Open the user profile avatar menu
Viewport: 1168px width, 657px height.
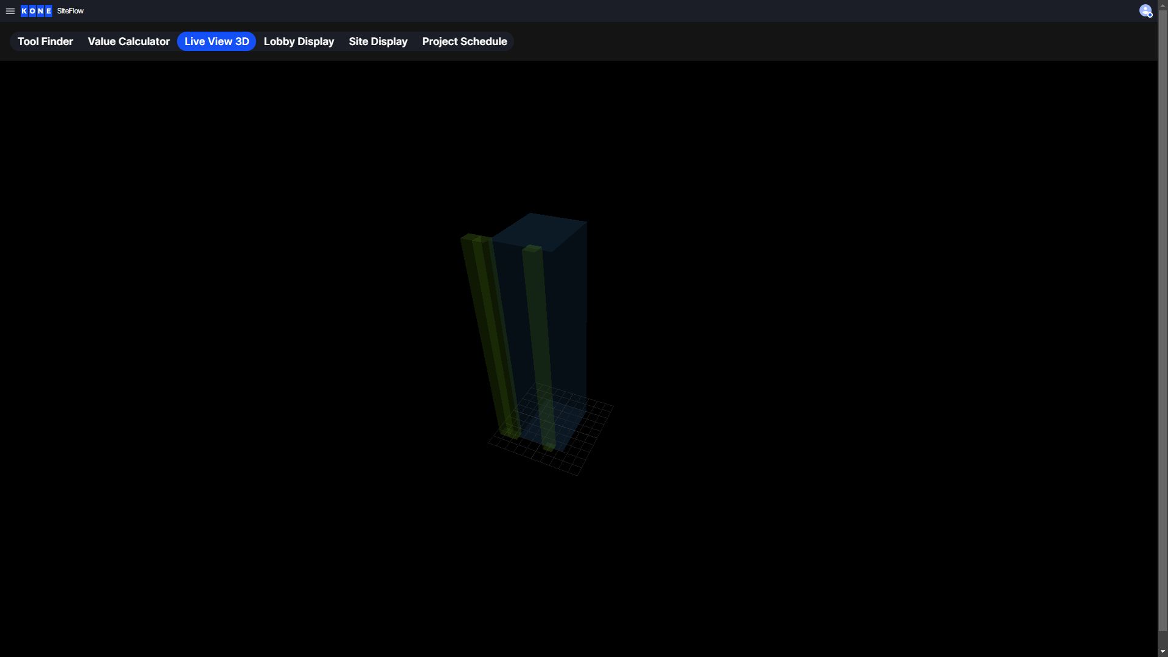(1145, 11)
